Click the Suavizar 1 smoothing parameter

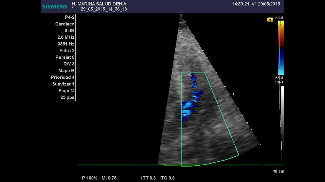[x=63, y=84]
